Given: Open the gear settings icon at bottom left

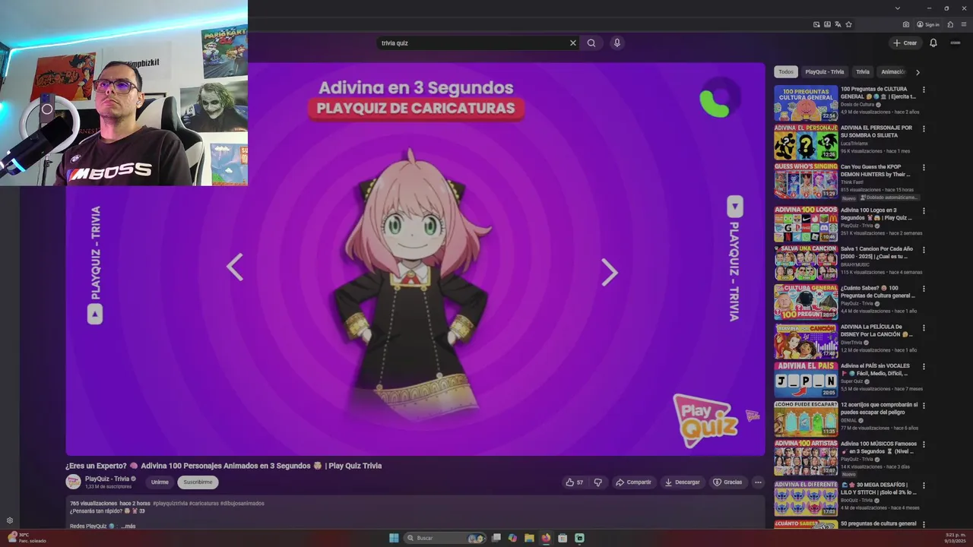Looking at the screenshot, I should [x=10, y=520].
